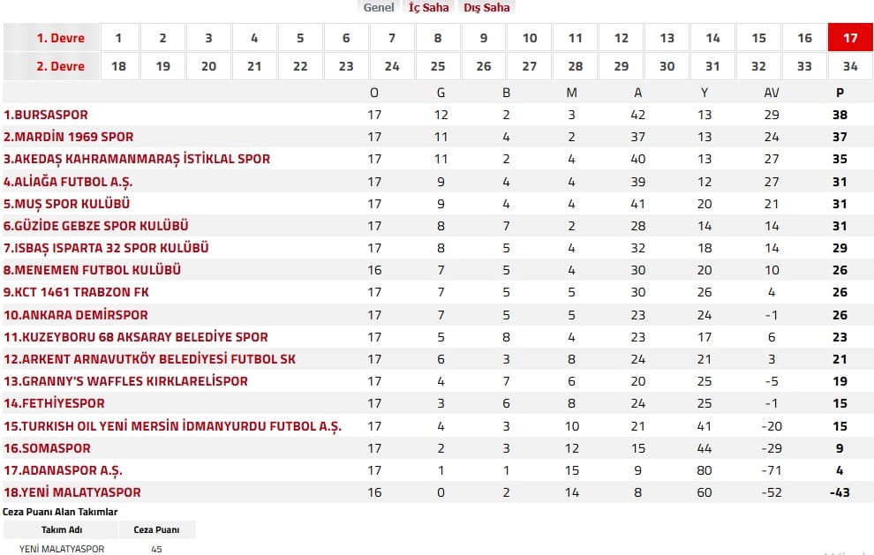
Task: Jump to week 18 standings
Action: point(118,66)
